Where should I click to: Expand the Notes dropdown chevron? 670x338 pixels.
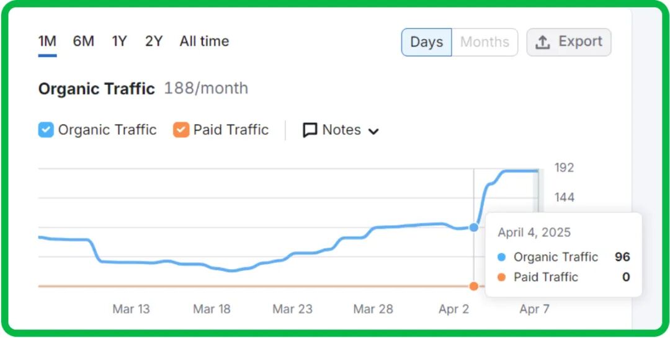[x=373, y=131]
